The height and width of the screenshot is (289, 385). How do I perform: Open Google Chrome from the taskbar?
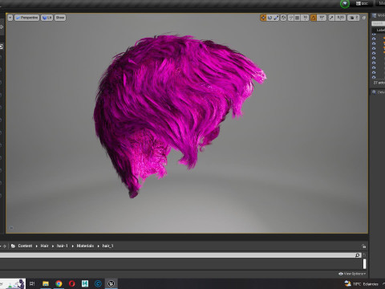coord(59,283)
